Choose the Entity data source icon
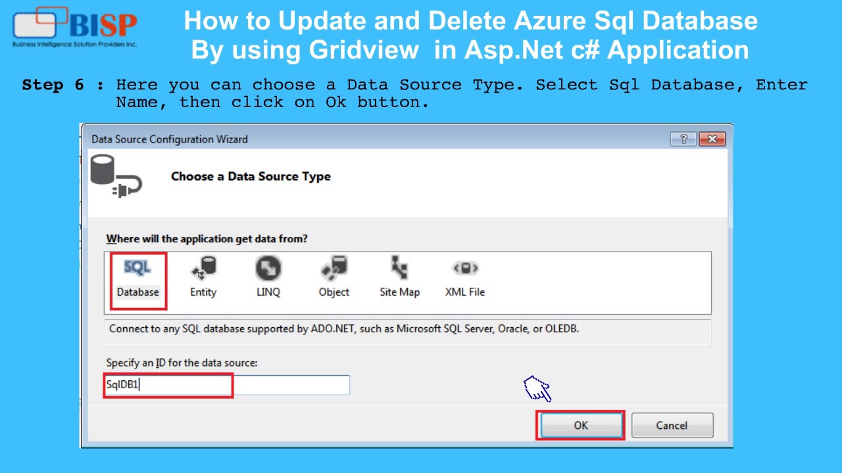 (x=203, y=268)
